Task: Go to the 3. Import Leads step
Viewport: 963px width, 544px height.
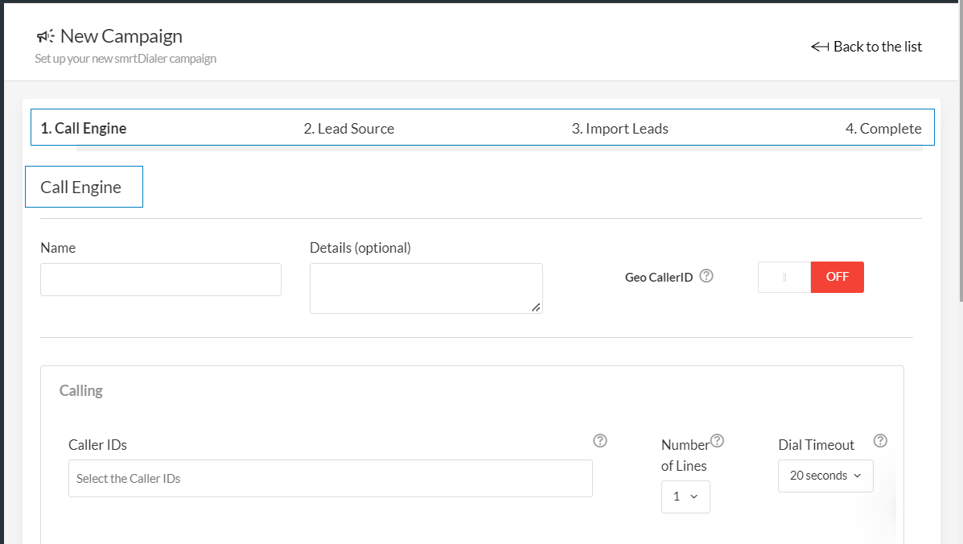Action: click(619, 129)
